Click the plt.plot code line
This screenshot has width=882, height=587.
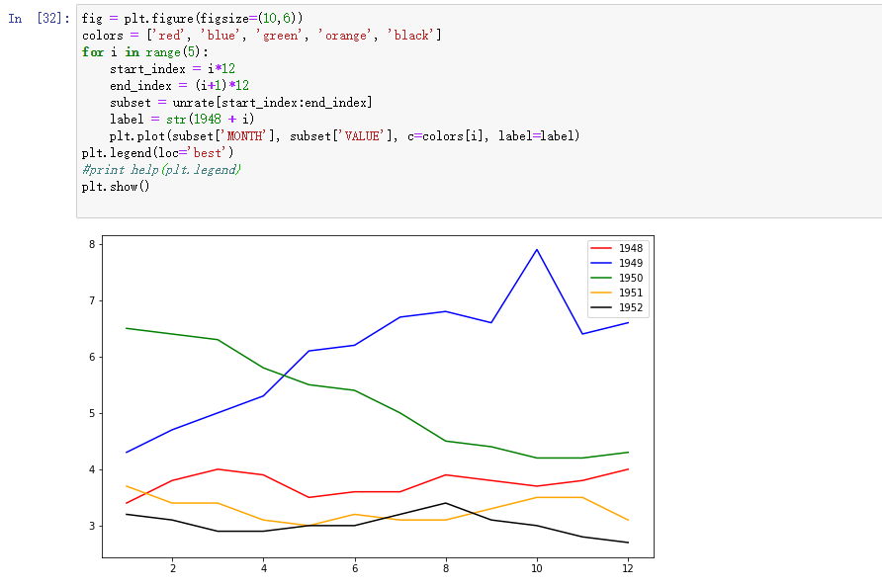[x=344, y=136]
